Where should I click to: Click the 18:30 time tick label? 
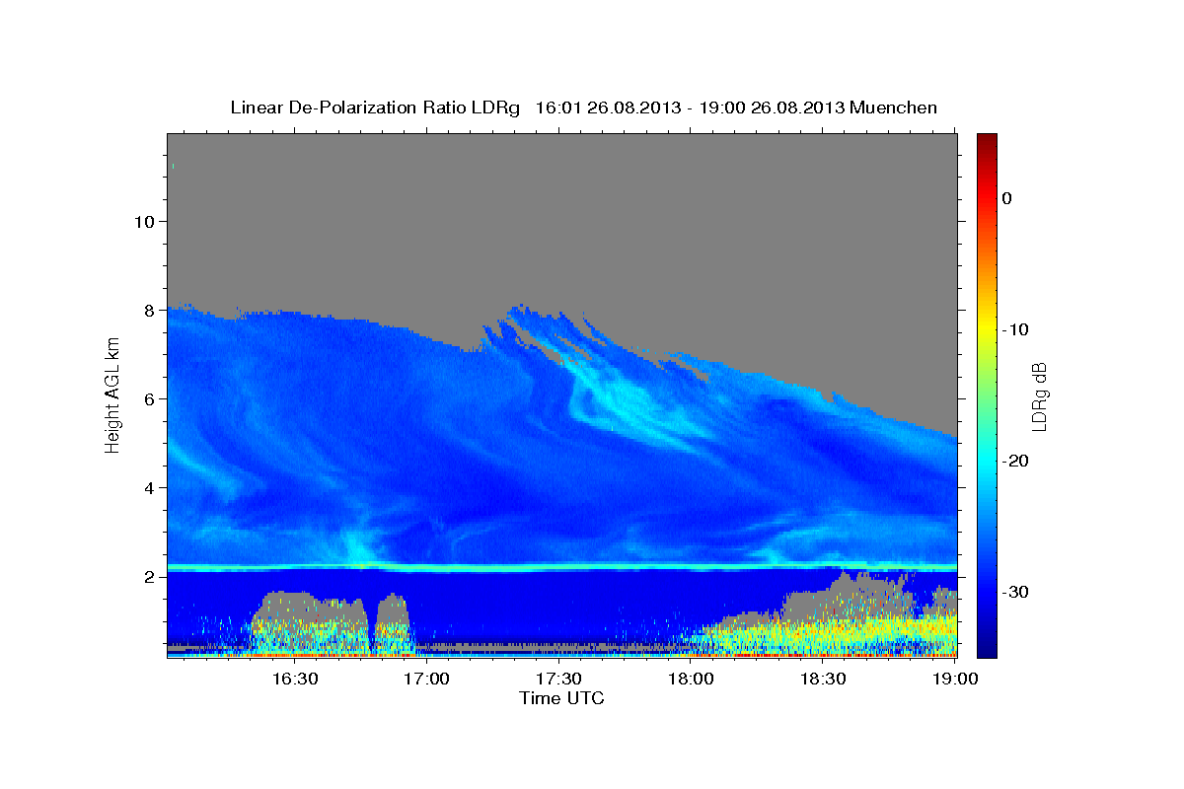tap(824, 679)
